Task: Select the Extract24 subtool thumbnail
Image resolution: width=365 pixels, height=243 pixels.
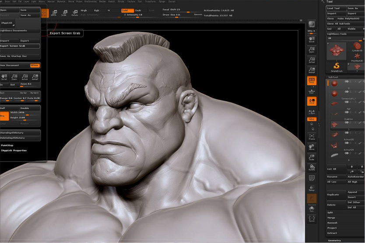Action: click(334, 146)
